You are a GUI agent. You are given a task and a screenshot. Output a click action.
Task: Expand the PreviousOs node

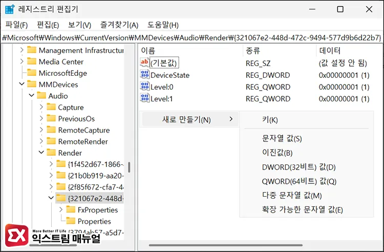(x=41, y=118)
